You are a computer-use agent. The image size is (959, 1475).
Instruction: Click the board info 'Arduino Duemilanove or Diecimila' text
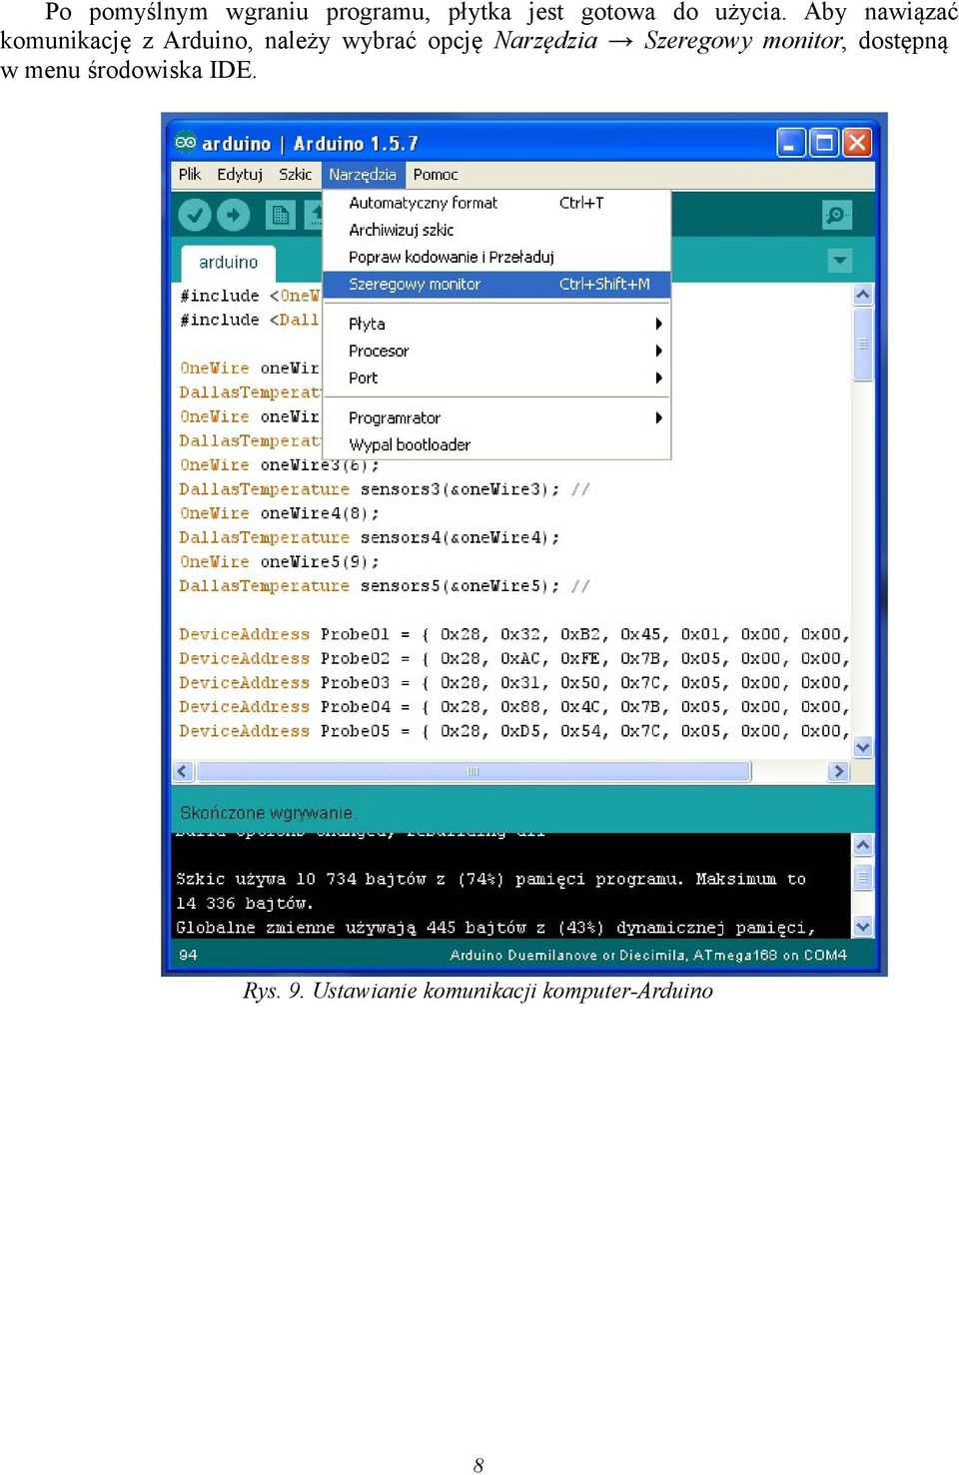tap(567, 955)
